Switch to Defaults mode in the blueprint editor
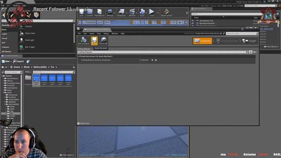 pos(202,41)
